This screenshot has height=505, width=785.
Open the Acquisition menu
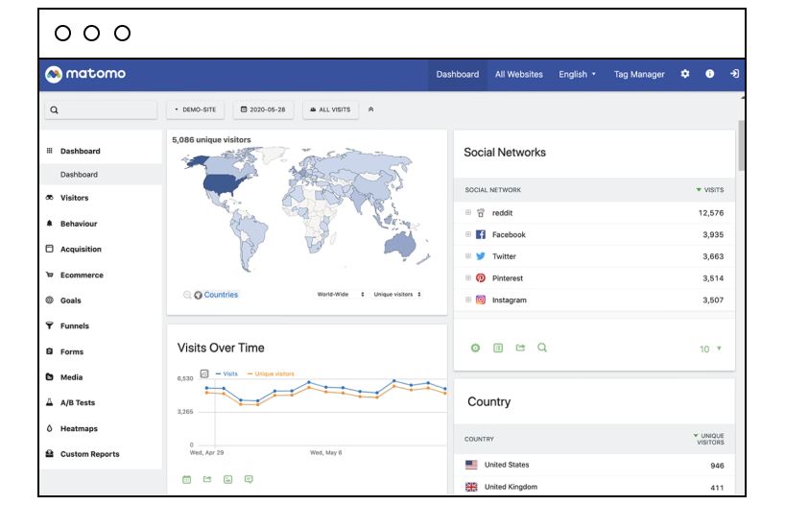tap(81, 249)
